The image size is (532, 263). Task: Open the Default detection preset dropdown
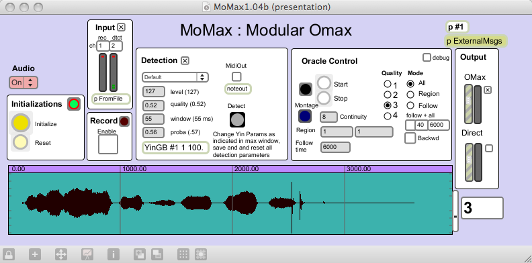coord(175,77)
